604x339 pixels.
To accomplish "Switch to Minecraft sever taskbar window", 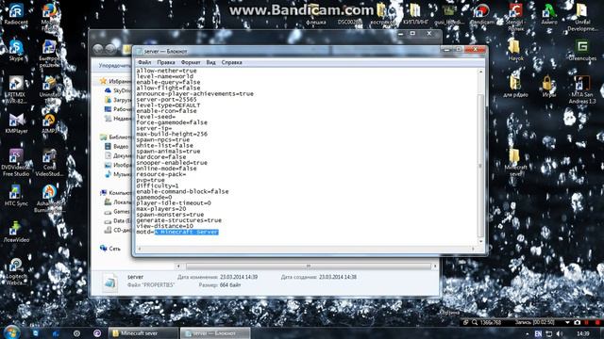I will tap(143, 333).
